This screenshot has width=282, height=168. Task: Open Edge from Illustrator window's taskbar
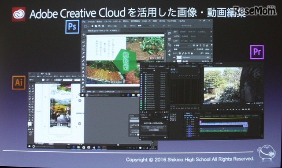click(74, 147)
